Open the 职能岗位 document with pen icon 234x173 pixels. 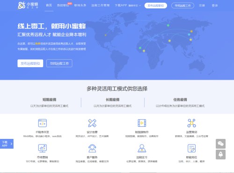coord(191,148)
